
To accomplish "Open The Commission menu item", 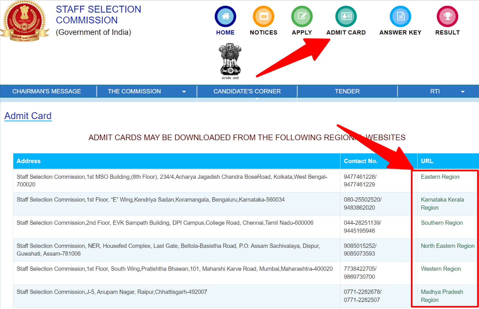I will pyautogui.click(x=134, y=91).
